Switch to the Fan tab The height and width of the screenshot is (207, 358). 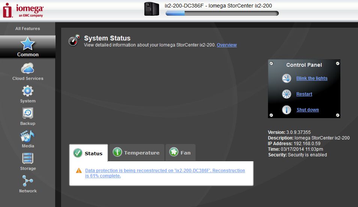tap(181, 153)
